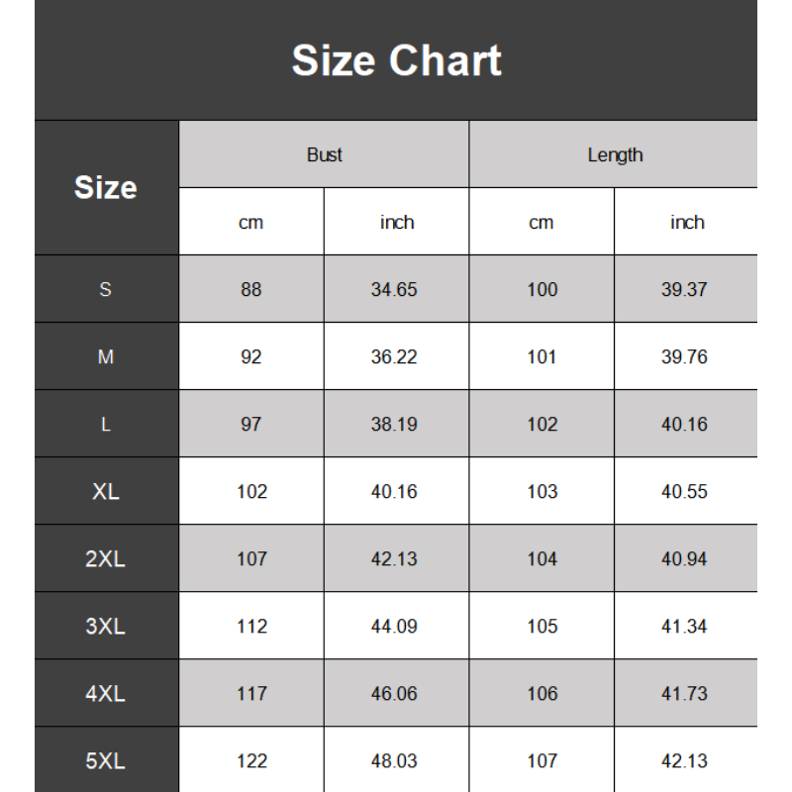Click the 44.09 bust inch value

[394, 627]
